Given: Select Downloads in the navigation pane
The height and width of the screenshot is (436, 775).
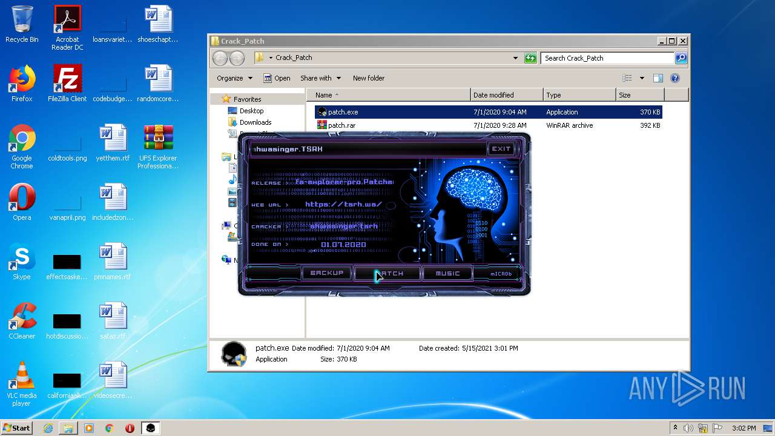Looking at the screenshot, I should 255,122.
